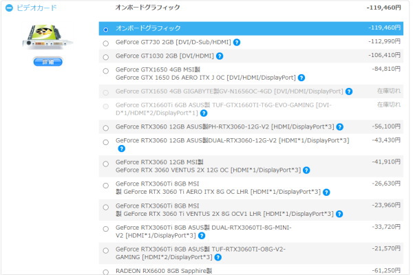Select RTX3060 MSI VENTUS 2X radio button
This screenshot has width=413, height=275.
pyautogui.click(x=106, y=164)
